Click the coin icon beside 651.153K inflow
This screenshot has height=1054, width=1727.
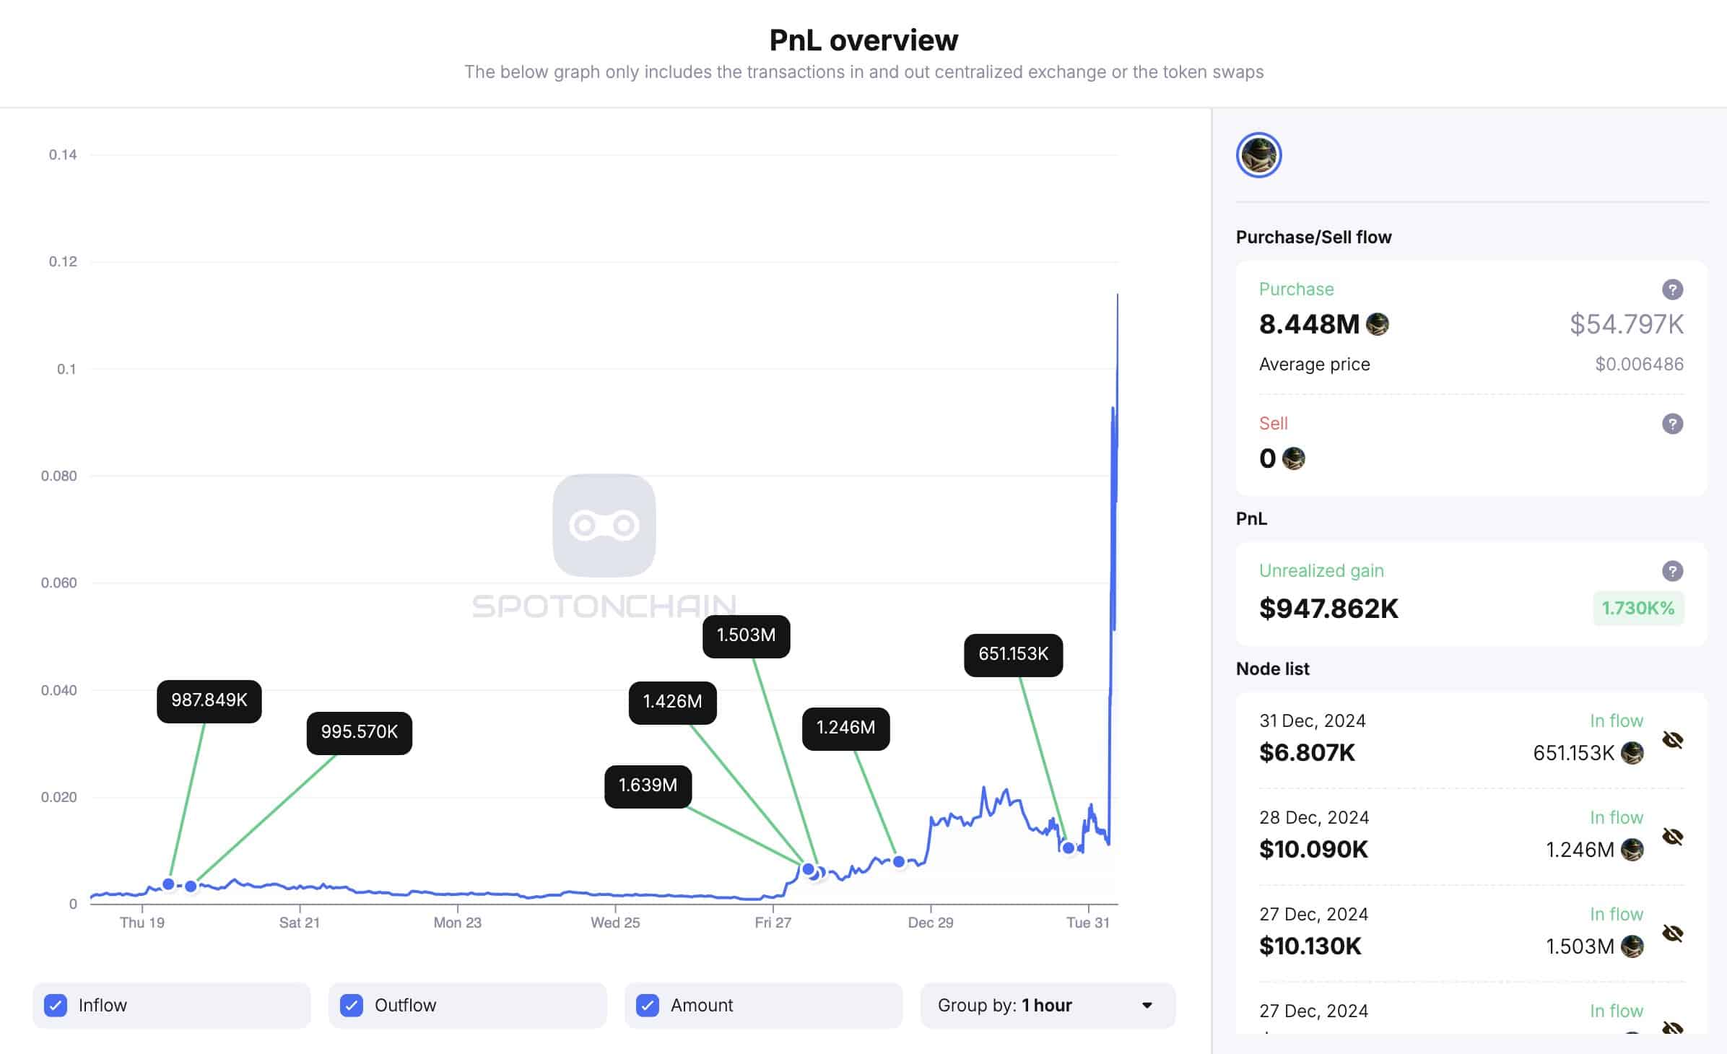point(1632,754)
